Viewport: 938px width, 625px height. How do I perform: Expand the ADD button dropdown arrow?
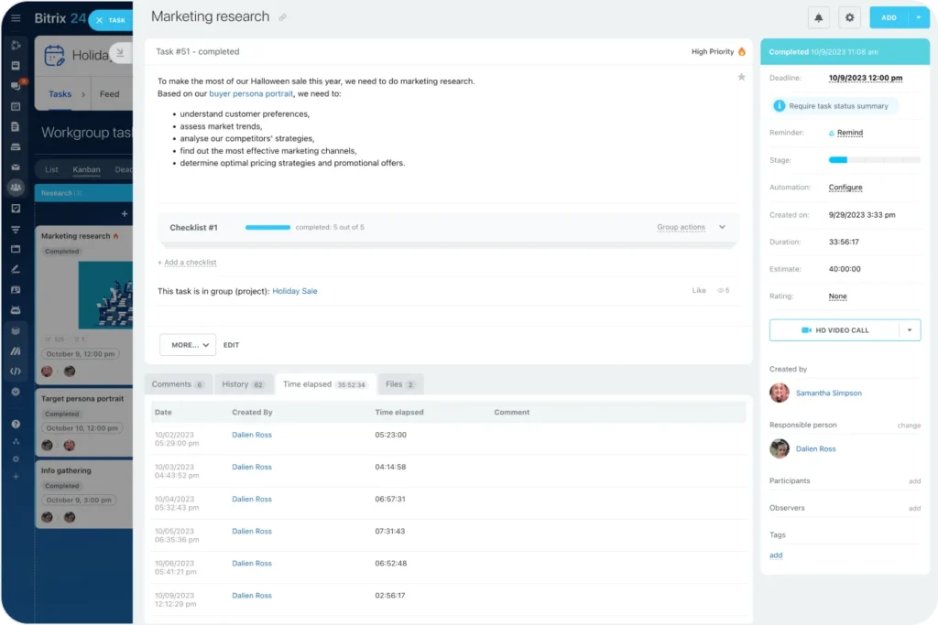(x=918, y=17)
